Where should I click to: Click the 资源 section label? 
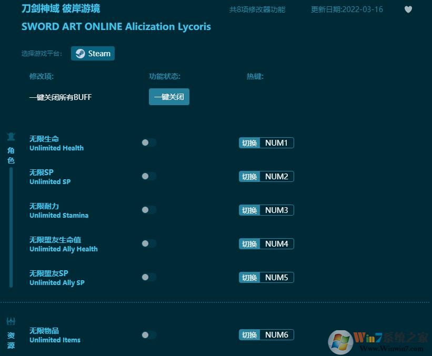click(11, 340)
